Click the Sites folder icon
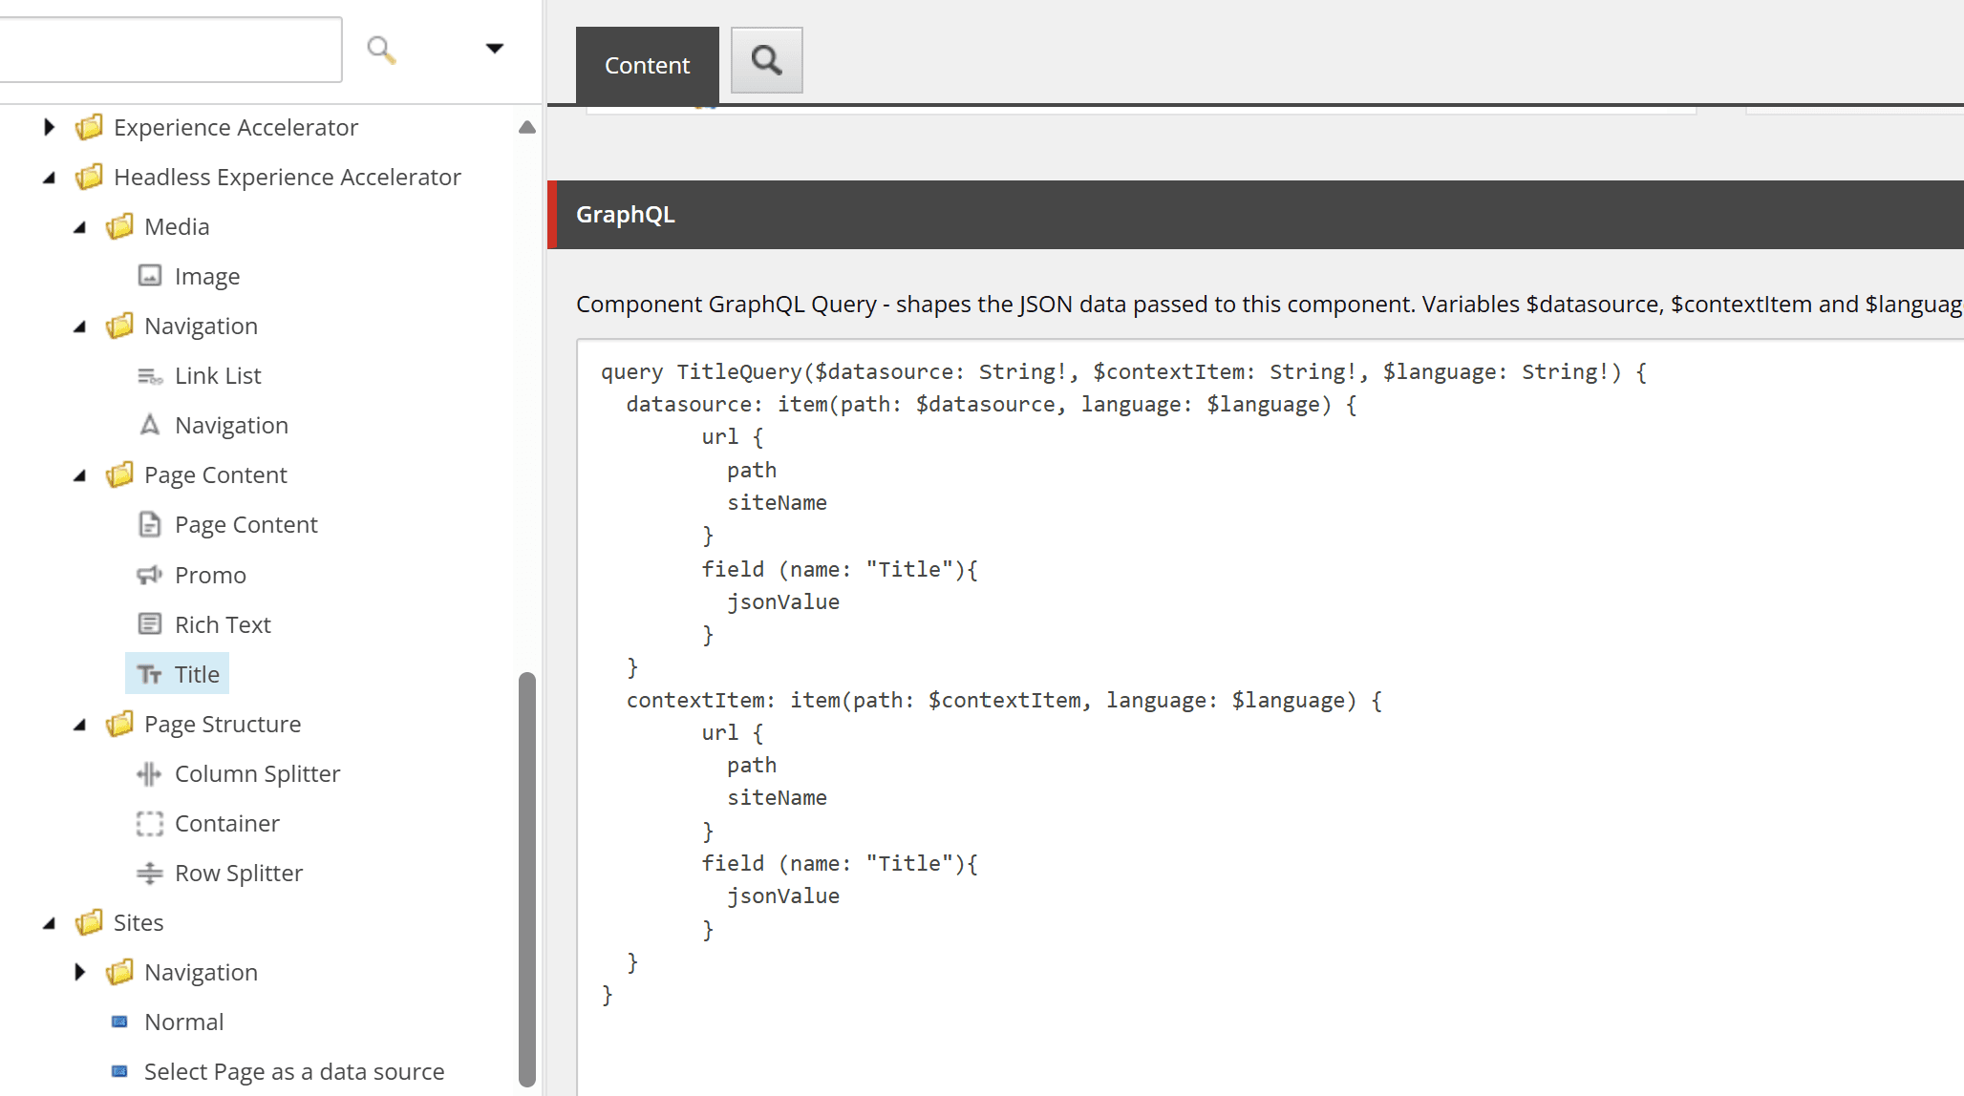Image resolution: width=1964 pixels, height=1096 pixels. click(90, 922)
